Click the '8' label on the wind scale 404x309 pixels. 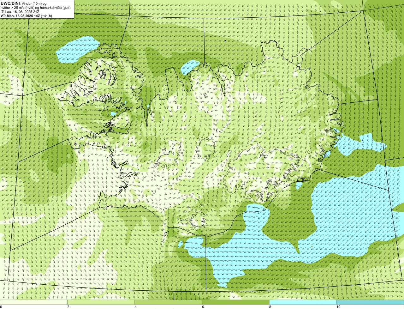point(270,307)
